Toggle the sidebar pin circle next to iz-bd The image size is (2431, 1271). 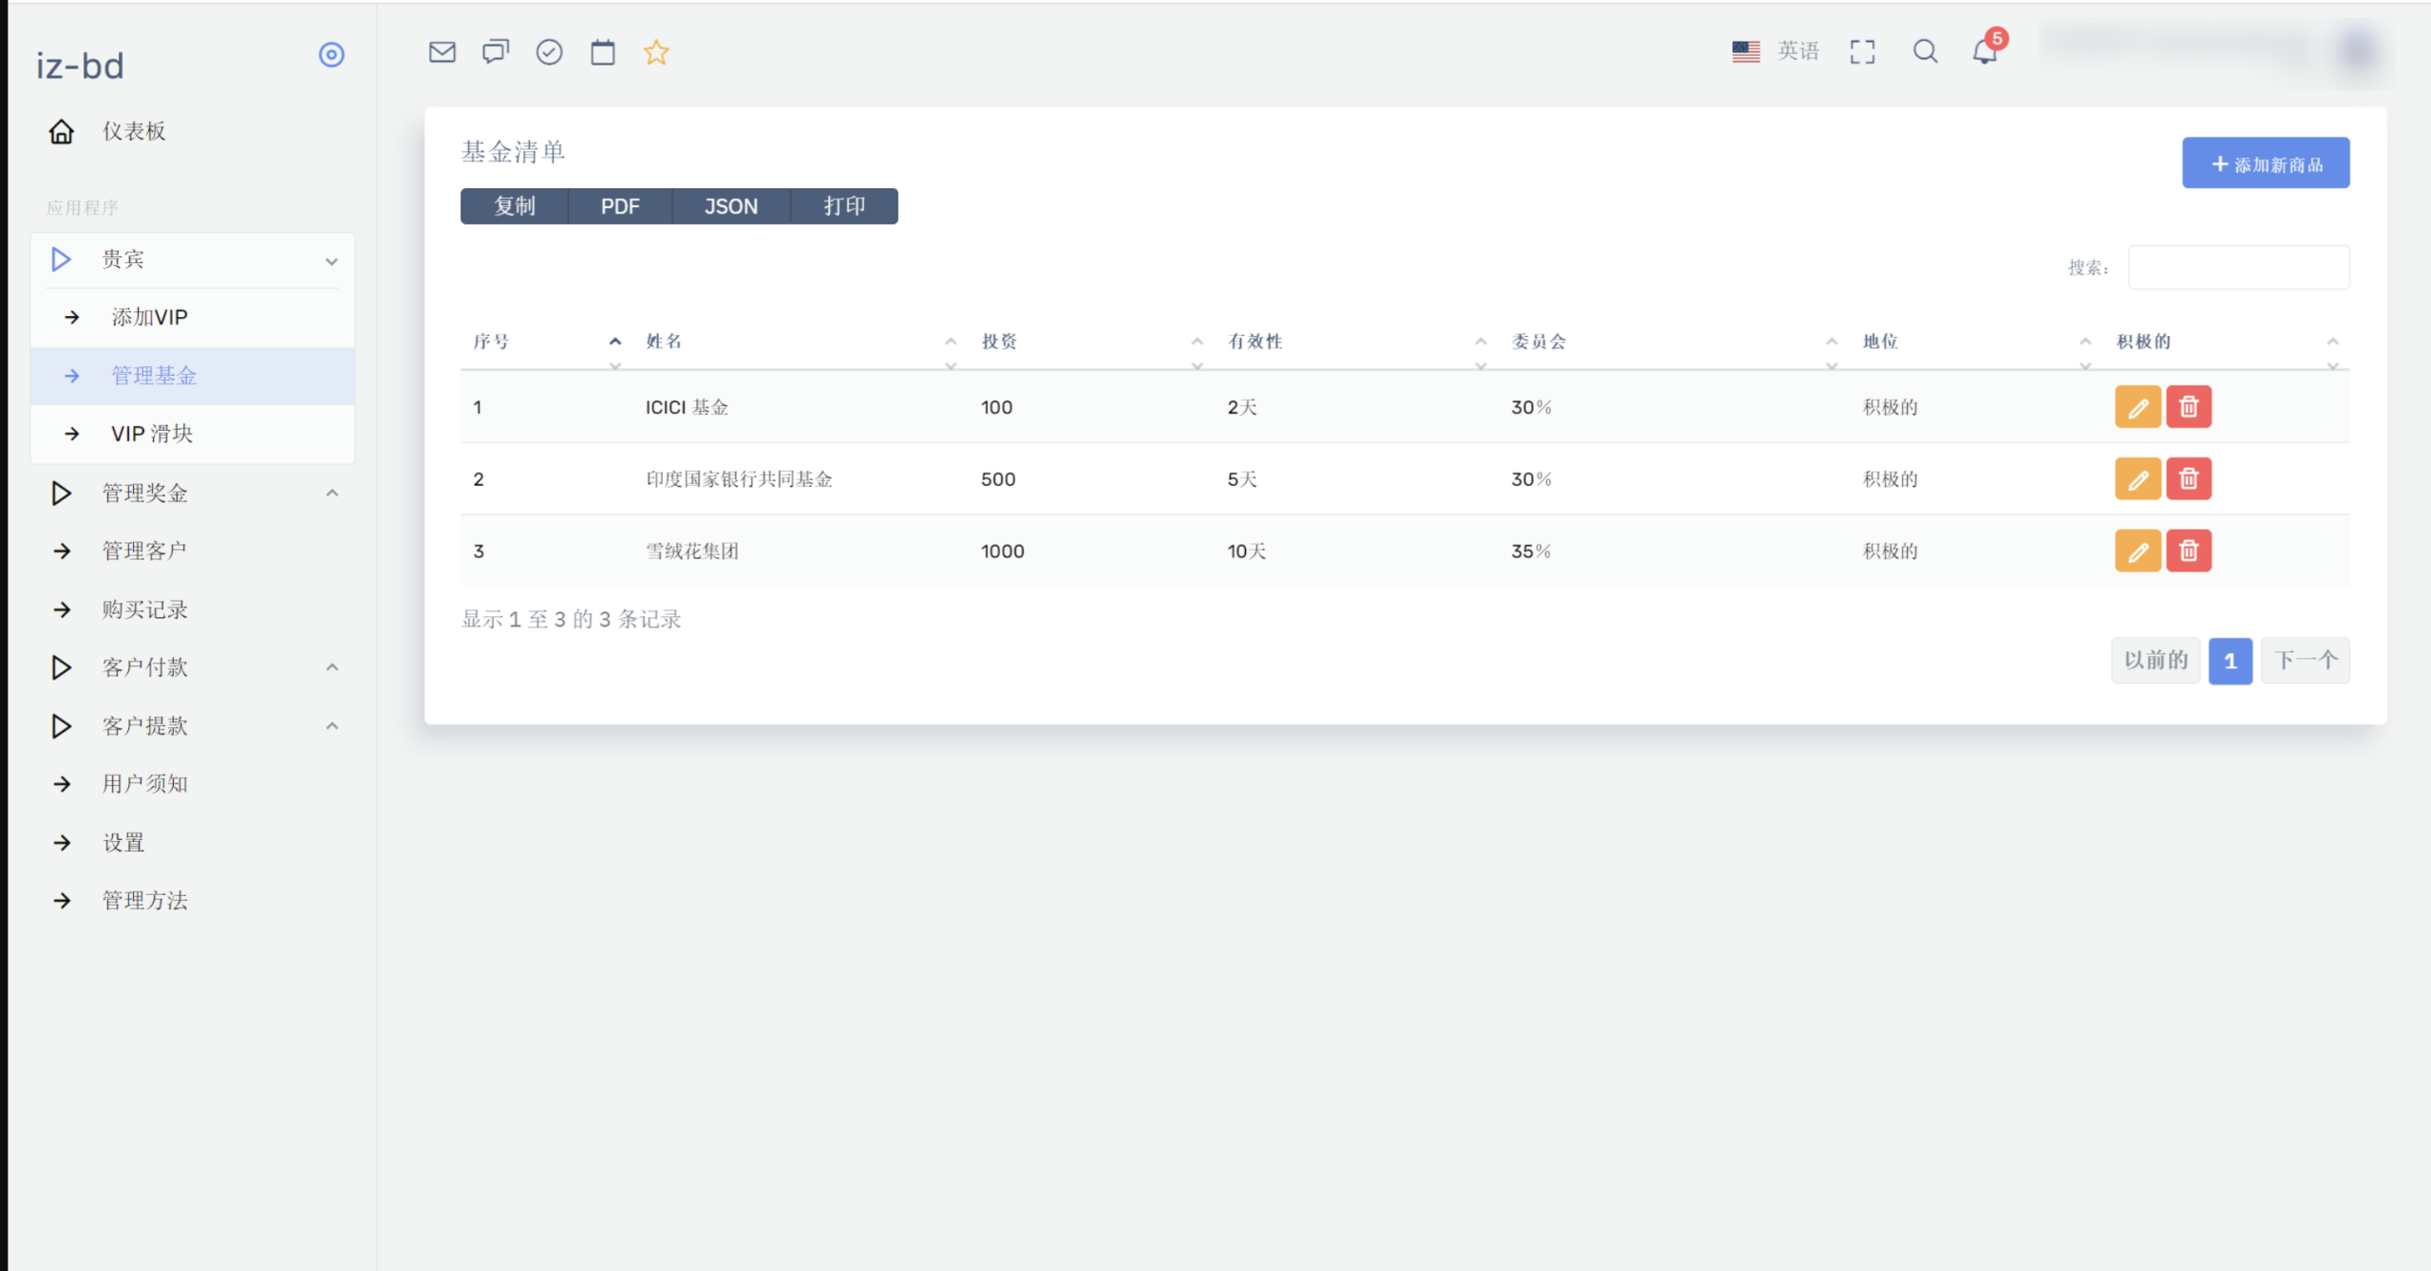330,55
